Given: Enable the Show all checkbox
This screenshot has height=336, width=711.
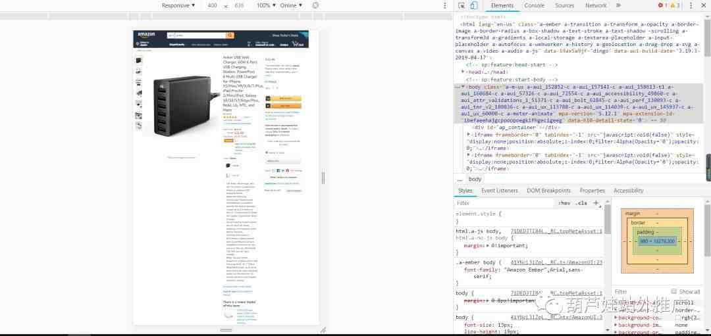Looking at the screenshot, I should pyautogui.click(x=674, y=291).
